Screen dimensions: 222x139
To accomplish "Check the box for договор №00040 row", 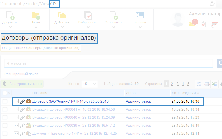I will [x=5, y=117].
